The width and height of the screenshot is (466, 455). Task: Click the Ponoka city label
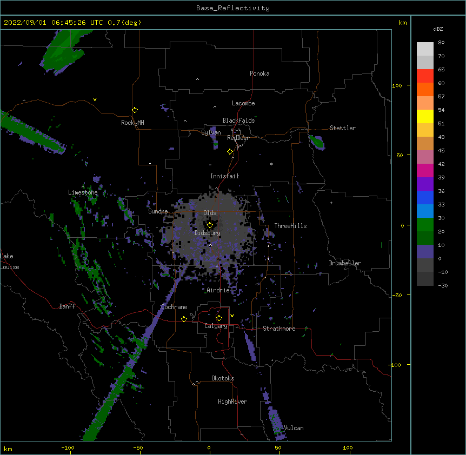(x=259, y=73)
